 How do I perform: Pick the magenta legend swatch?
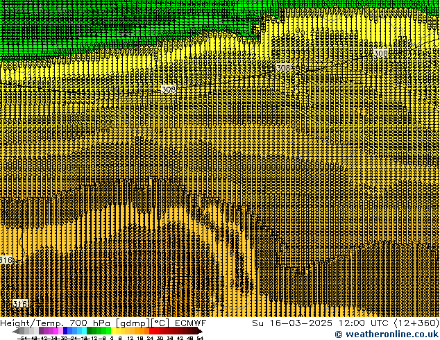tap(56, 331)
